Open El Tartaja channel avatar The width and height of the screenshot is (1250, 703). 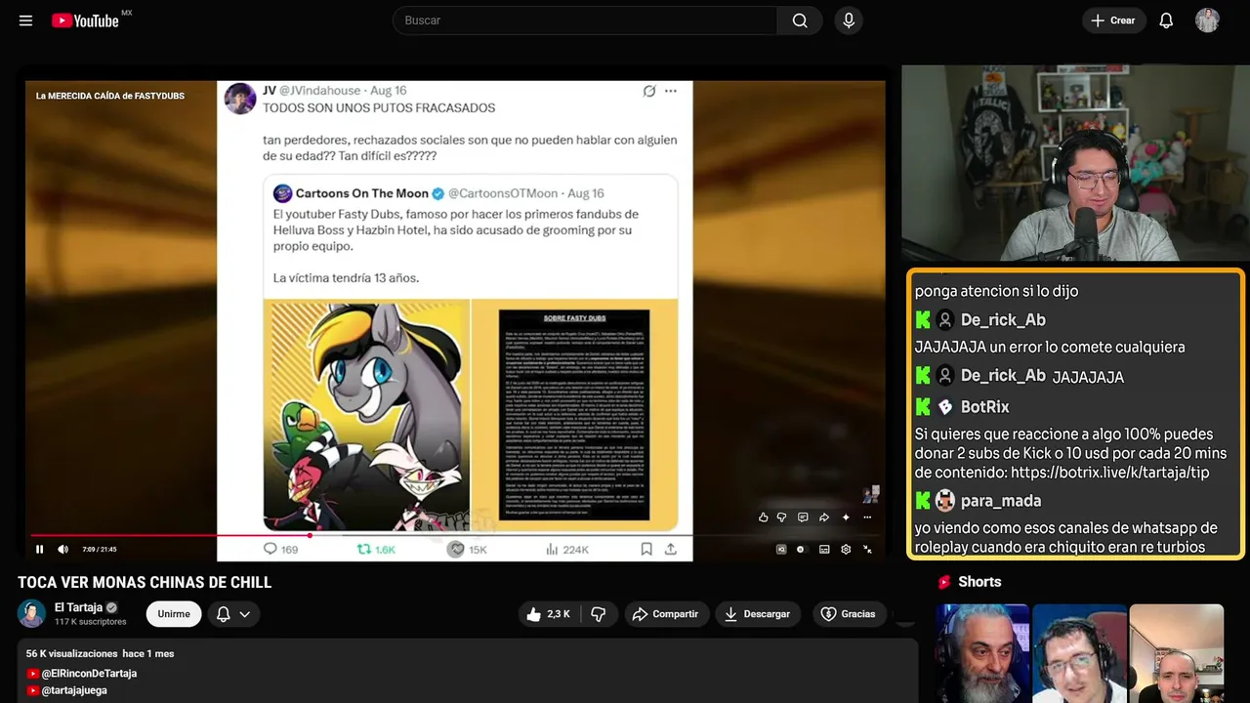click(x=31, y=613)
